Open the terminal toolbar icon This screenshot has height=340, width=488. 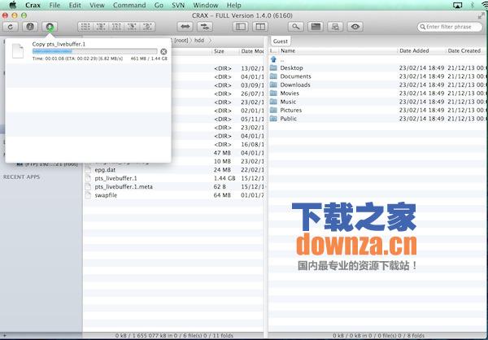click(316, 27)
